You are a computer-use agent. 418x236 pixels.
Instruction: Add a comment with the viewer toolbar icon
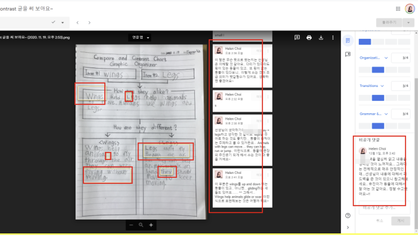(297, 37)
